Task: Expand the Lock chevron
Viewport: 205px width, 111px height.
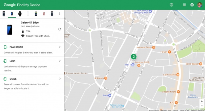Action: (x=60, y=61)
